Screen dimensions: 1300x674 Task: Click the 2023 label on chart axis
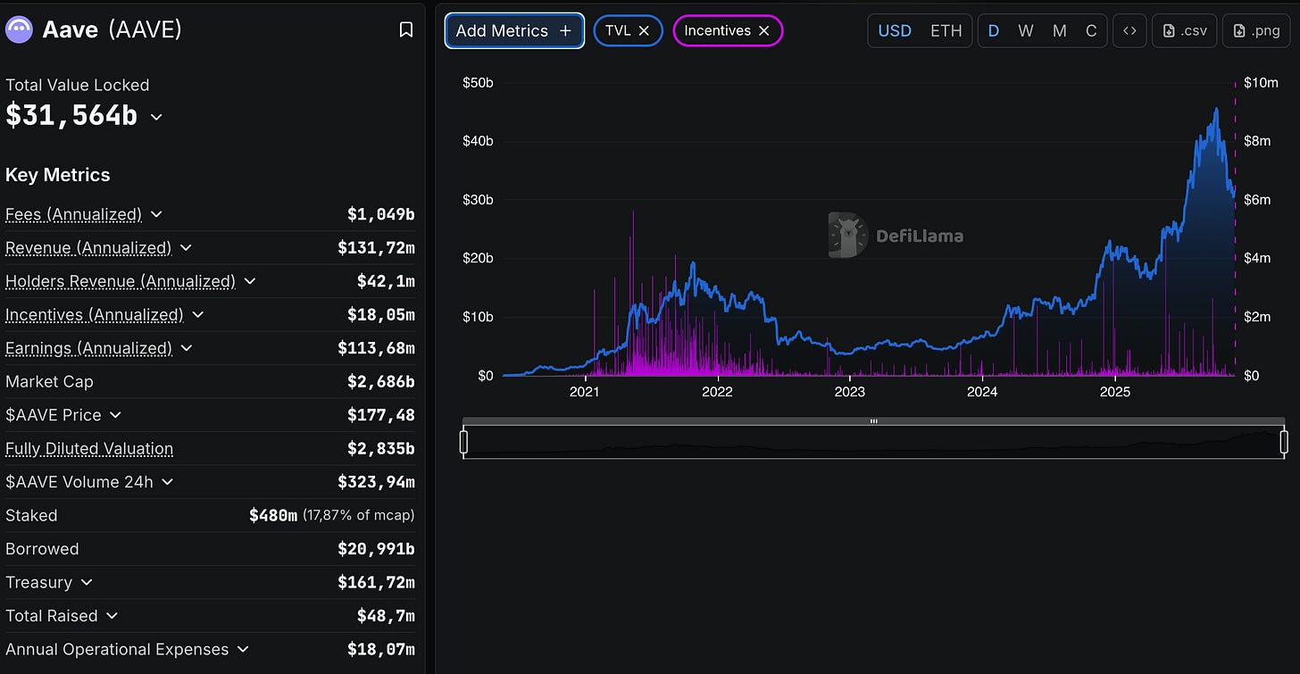coord(849,392)
